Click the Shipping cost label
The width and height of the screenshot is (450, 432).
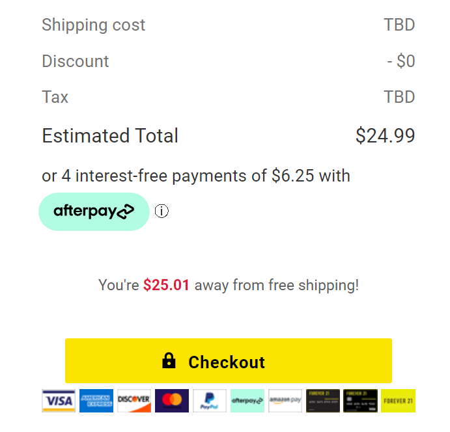tap(94, 25)
